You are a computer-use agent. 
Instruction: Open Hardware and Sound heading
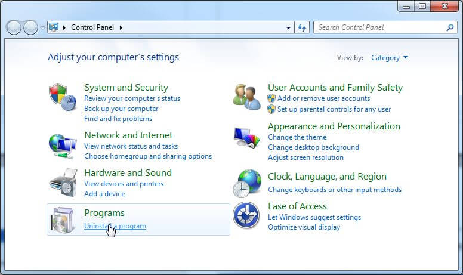pos(128,172)
